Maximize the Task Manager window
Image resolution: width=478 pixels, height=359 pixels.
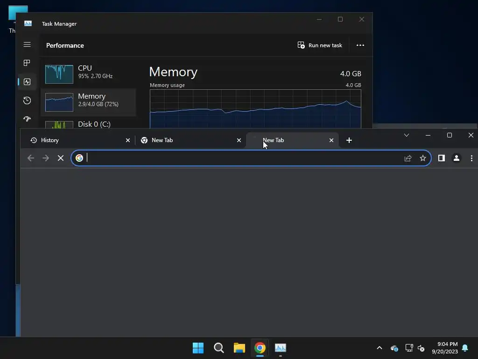(340, 19)
